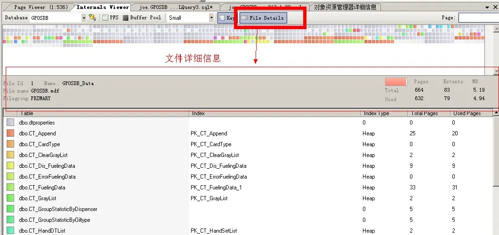Click the table list scrollbar up arrow
The height and width of the screenshot is (235, 499).
(x=496, y=113)
